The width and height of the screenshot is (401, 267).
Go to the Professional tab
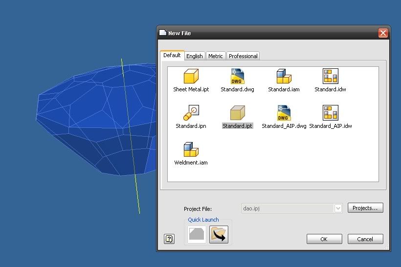243,56
